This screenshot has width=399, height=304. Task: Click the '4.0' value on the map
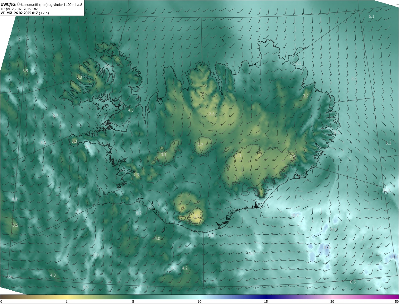tap(157, 239)
